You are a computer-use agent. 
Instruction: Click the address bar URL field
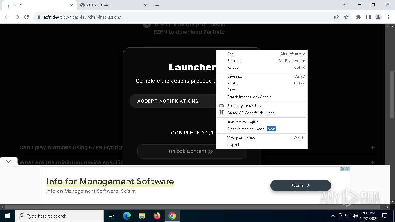point(185,17)
